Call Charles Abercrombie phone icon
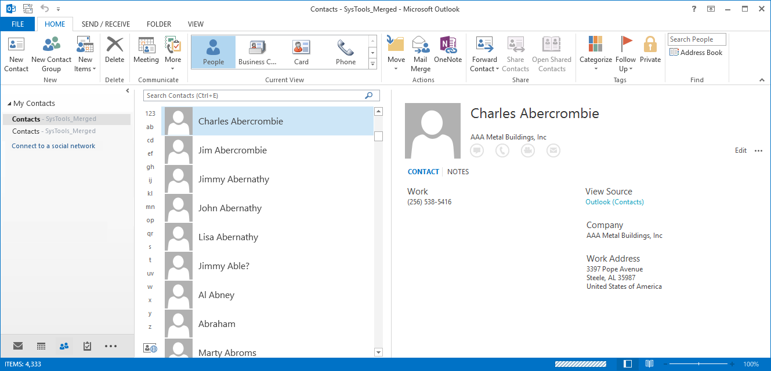The height and width of the screenshot is (371, 771). click(502, 150)
